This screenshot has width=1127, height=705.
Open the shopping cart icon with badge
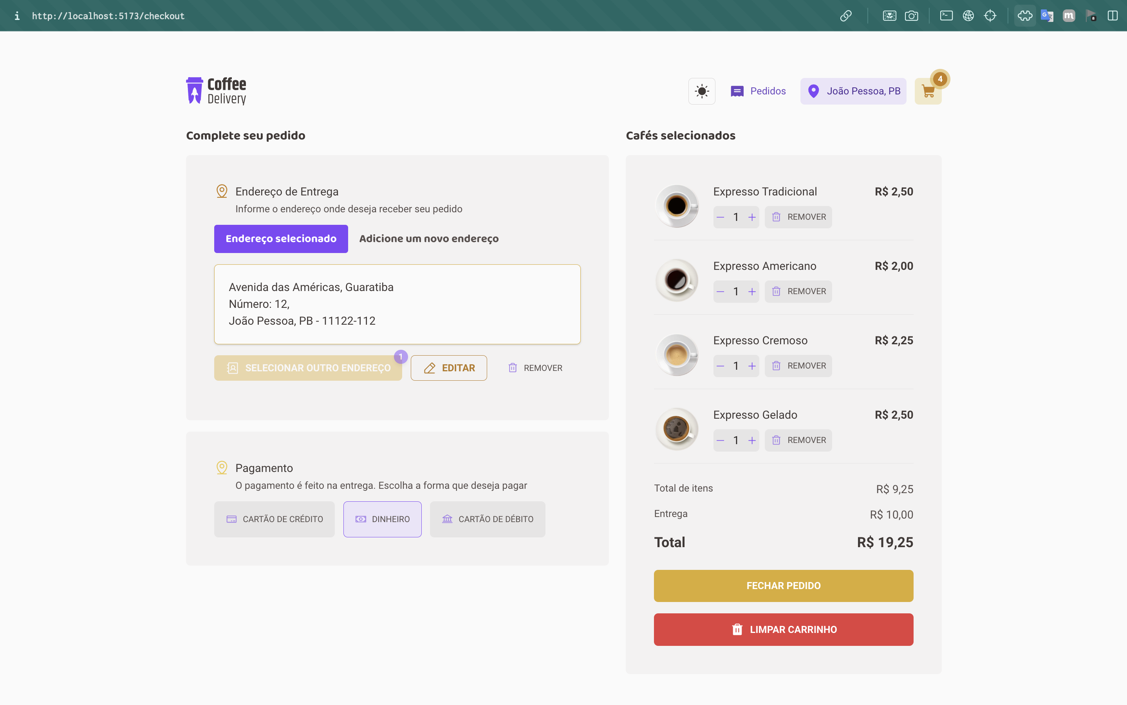coord(928,91)
